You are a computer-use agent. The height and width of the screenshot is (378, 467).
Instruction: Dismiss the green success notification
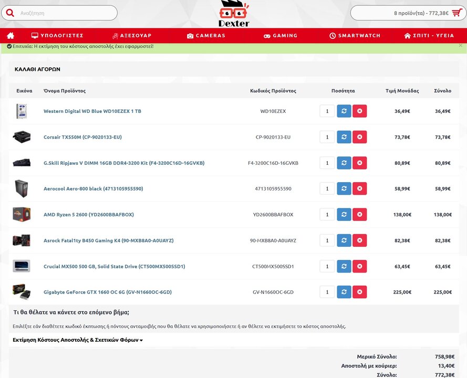[x=461, y=46]
